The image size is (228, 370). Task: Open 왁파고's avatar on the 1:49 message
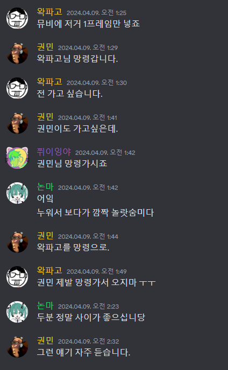[17, 277]
